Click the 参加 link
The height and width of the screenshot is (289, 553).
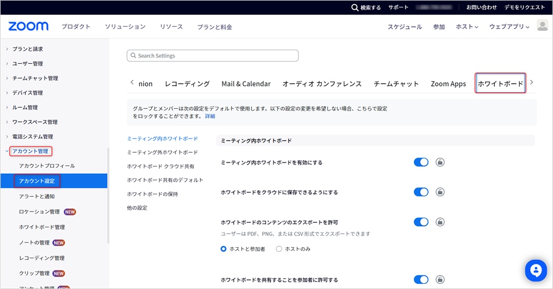point(439,27)
